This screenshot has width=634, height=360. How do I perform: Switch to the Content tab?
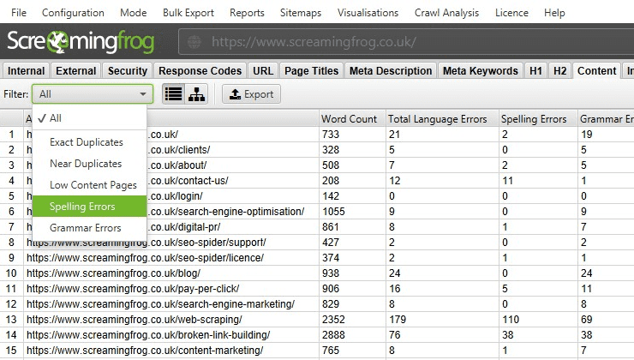point(597,71)
